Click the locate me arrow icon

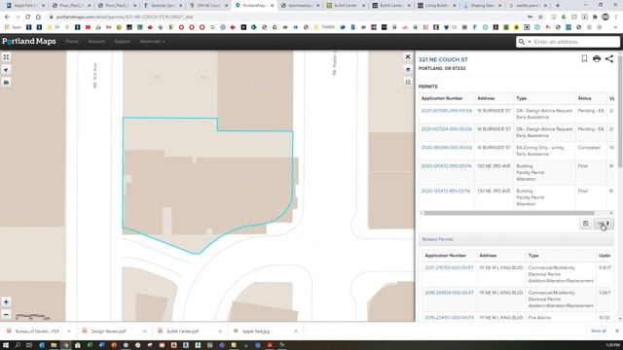6,70
